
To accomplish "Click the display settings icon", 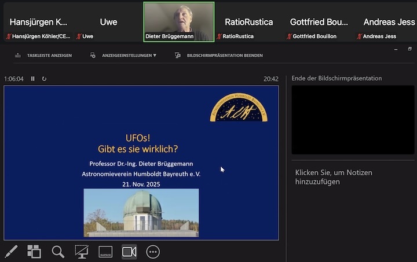I will [x=93, y=55].
